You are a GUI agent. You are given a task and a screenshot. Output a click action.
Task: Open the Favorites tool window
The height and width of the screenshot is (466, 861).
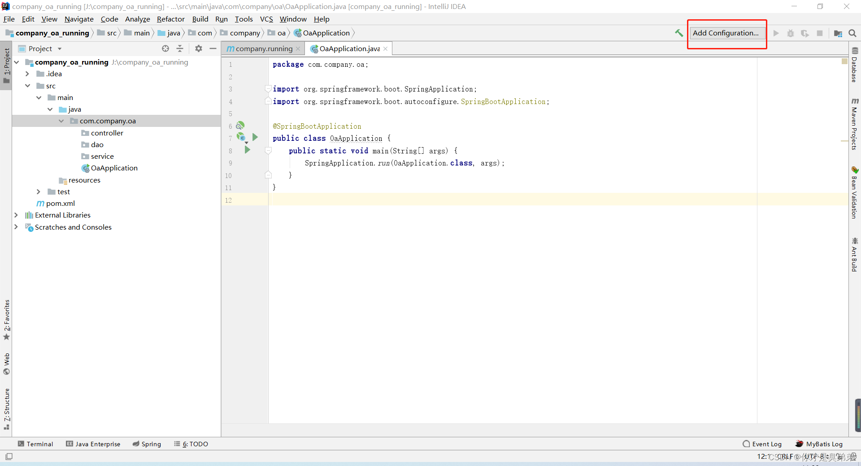click(7, 320)
